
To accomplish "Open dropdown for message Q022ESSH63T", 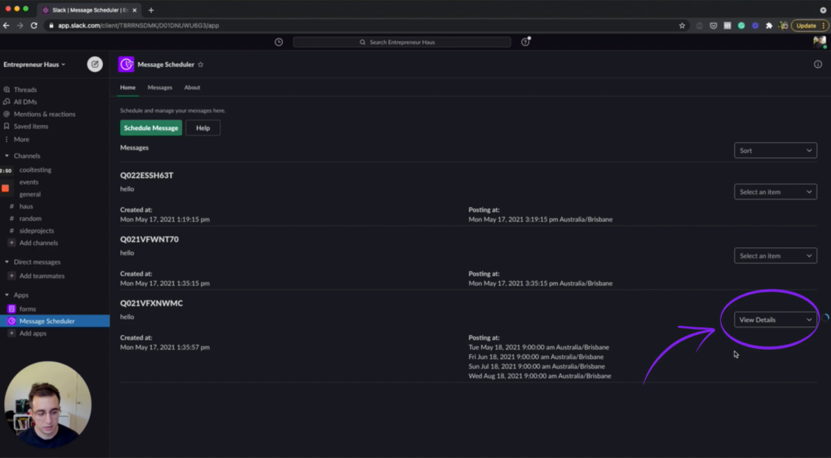I will point(775,192).
